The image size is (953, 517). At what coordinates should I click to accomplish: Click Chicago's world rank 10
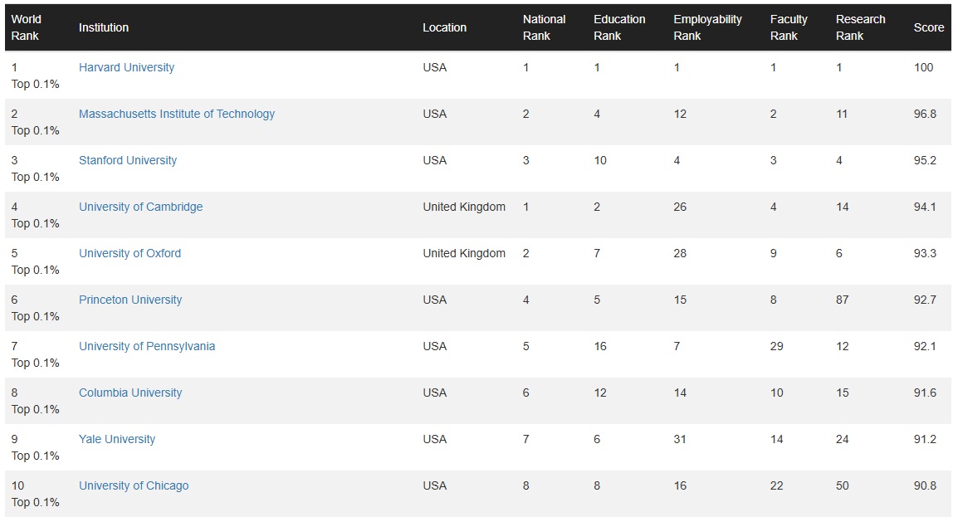(17, 485)
